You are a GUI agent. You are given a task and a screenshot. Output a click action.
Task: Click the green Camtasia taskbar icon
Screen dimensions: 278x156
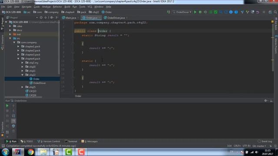69,152
